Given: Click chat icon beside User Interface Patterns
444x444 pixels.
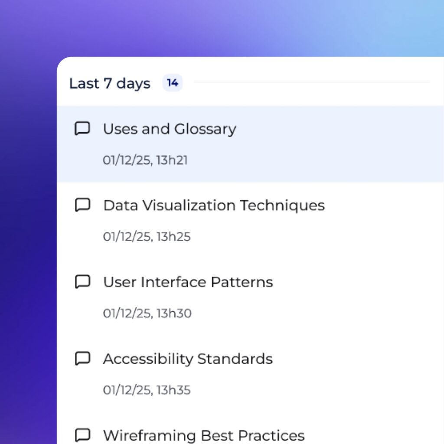Looking at the screenshot, I should [x=82, y=282].
